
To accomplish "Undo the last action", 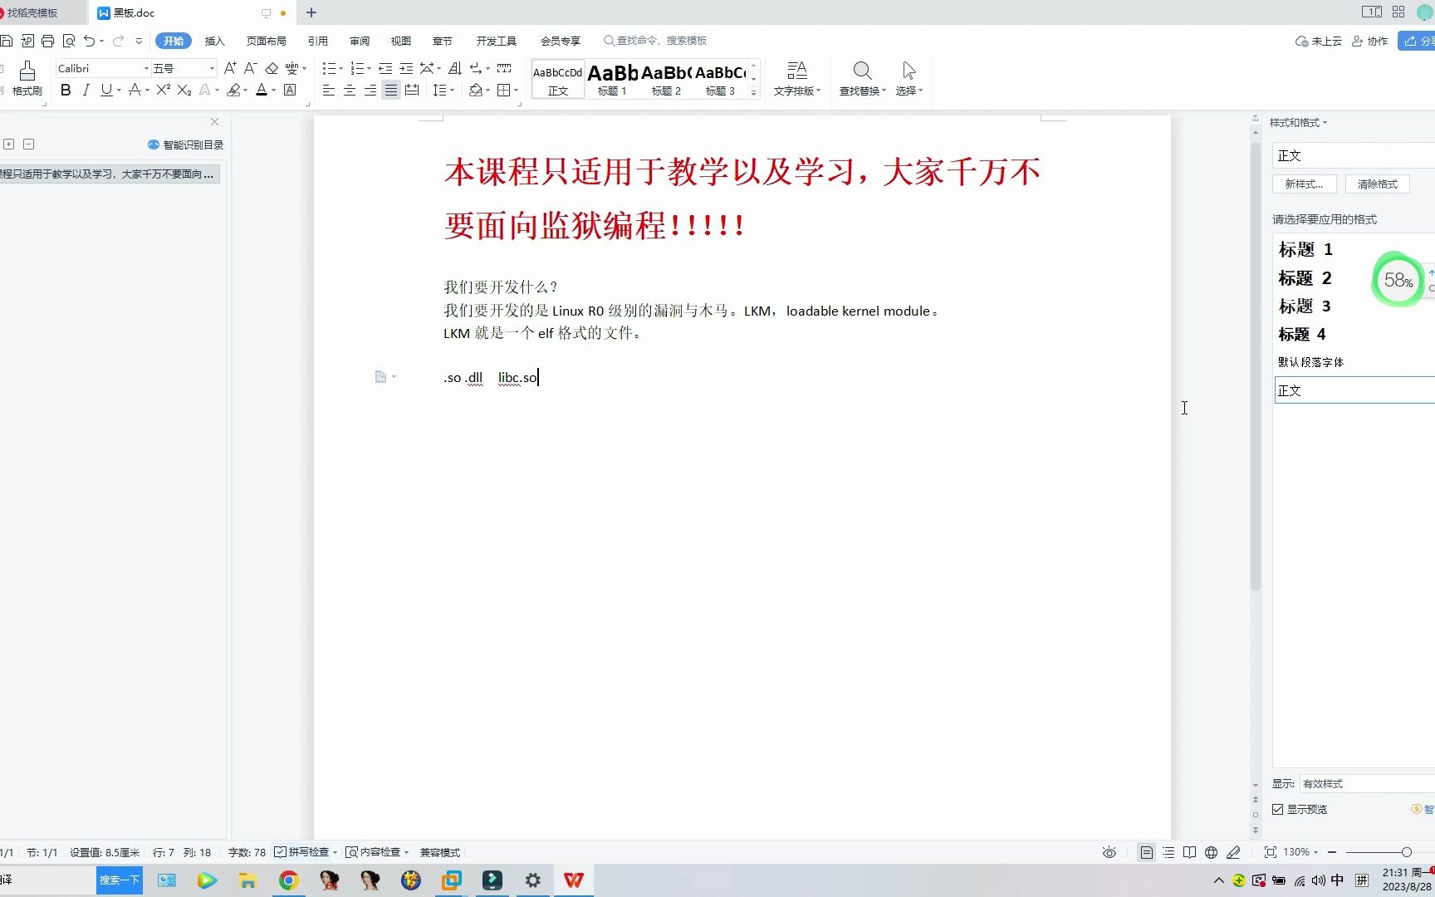I will tap(89, 41).
